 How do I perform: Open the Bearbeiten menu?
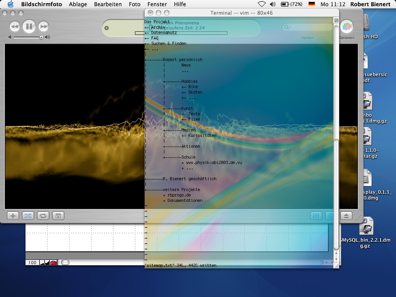(x=108, y=4)
